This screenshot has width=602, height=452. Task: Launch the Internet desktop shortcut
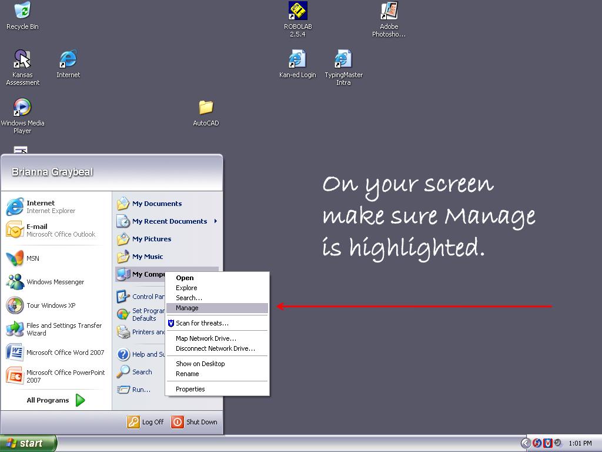68,64
